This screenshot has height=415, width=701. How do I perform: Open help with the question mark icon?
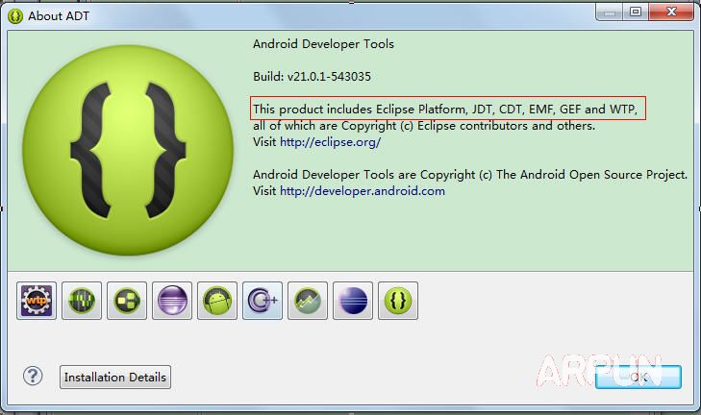pos(33,377)
